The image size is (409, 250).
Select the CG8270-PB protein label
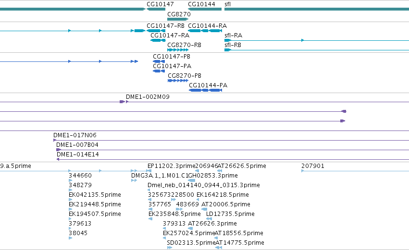(185, 75)
